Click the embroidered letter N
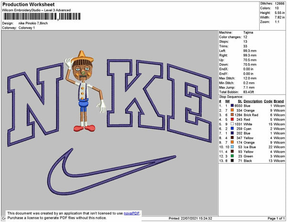Screen dimensions: 287x222 tap(35, 104)
